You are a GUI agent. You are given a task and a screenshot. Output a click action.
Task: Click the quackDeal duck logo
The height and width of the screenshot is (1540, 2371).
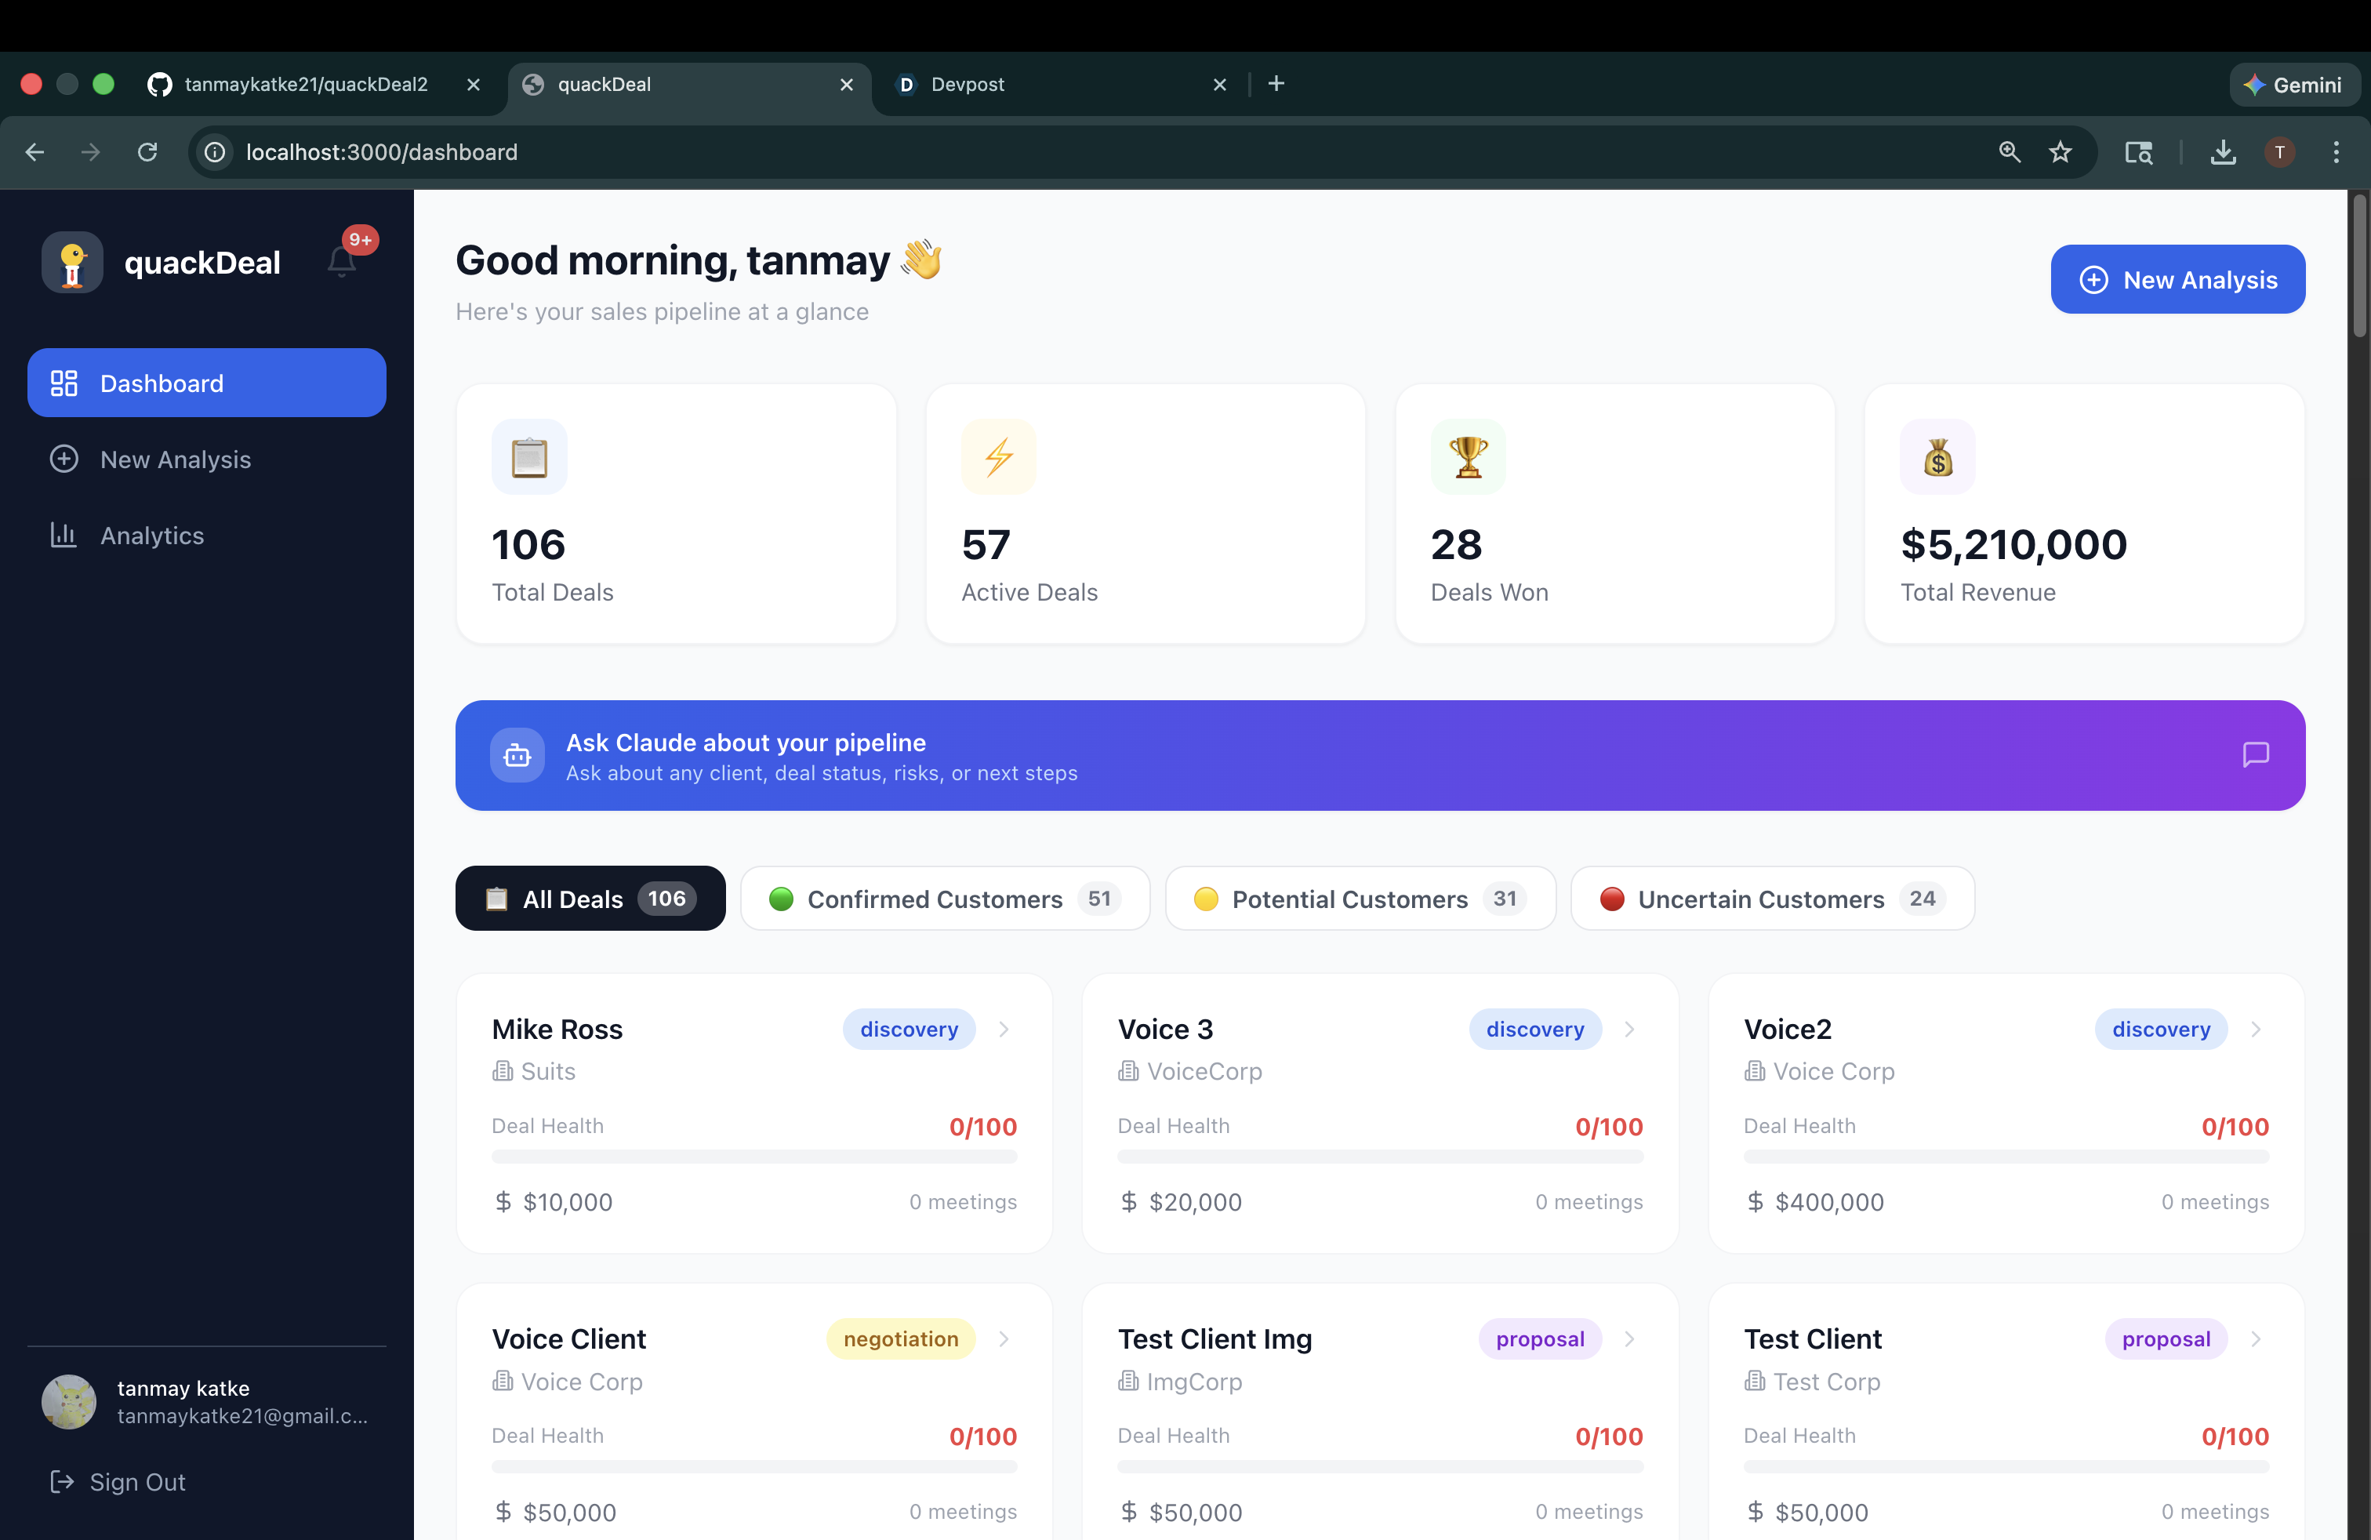click(x=73, y=262)
